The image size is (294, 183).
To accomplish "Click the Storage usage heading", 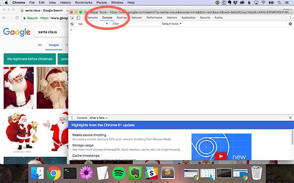I will 83,145.
